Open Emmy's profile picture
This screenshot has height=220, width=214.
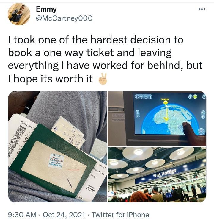[19, 14]
